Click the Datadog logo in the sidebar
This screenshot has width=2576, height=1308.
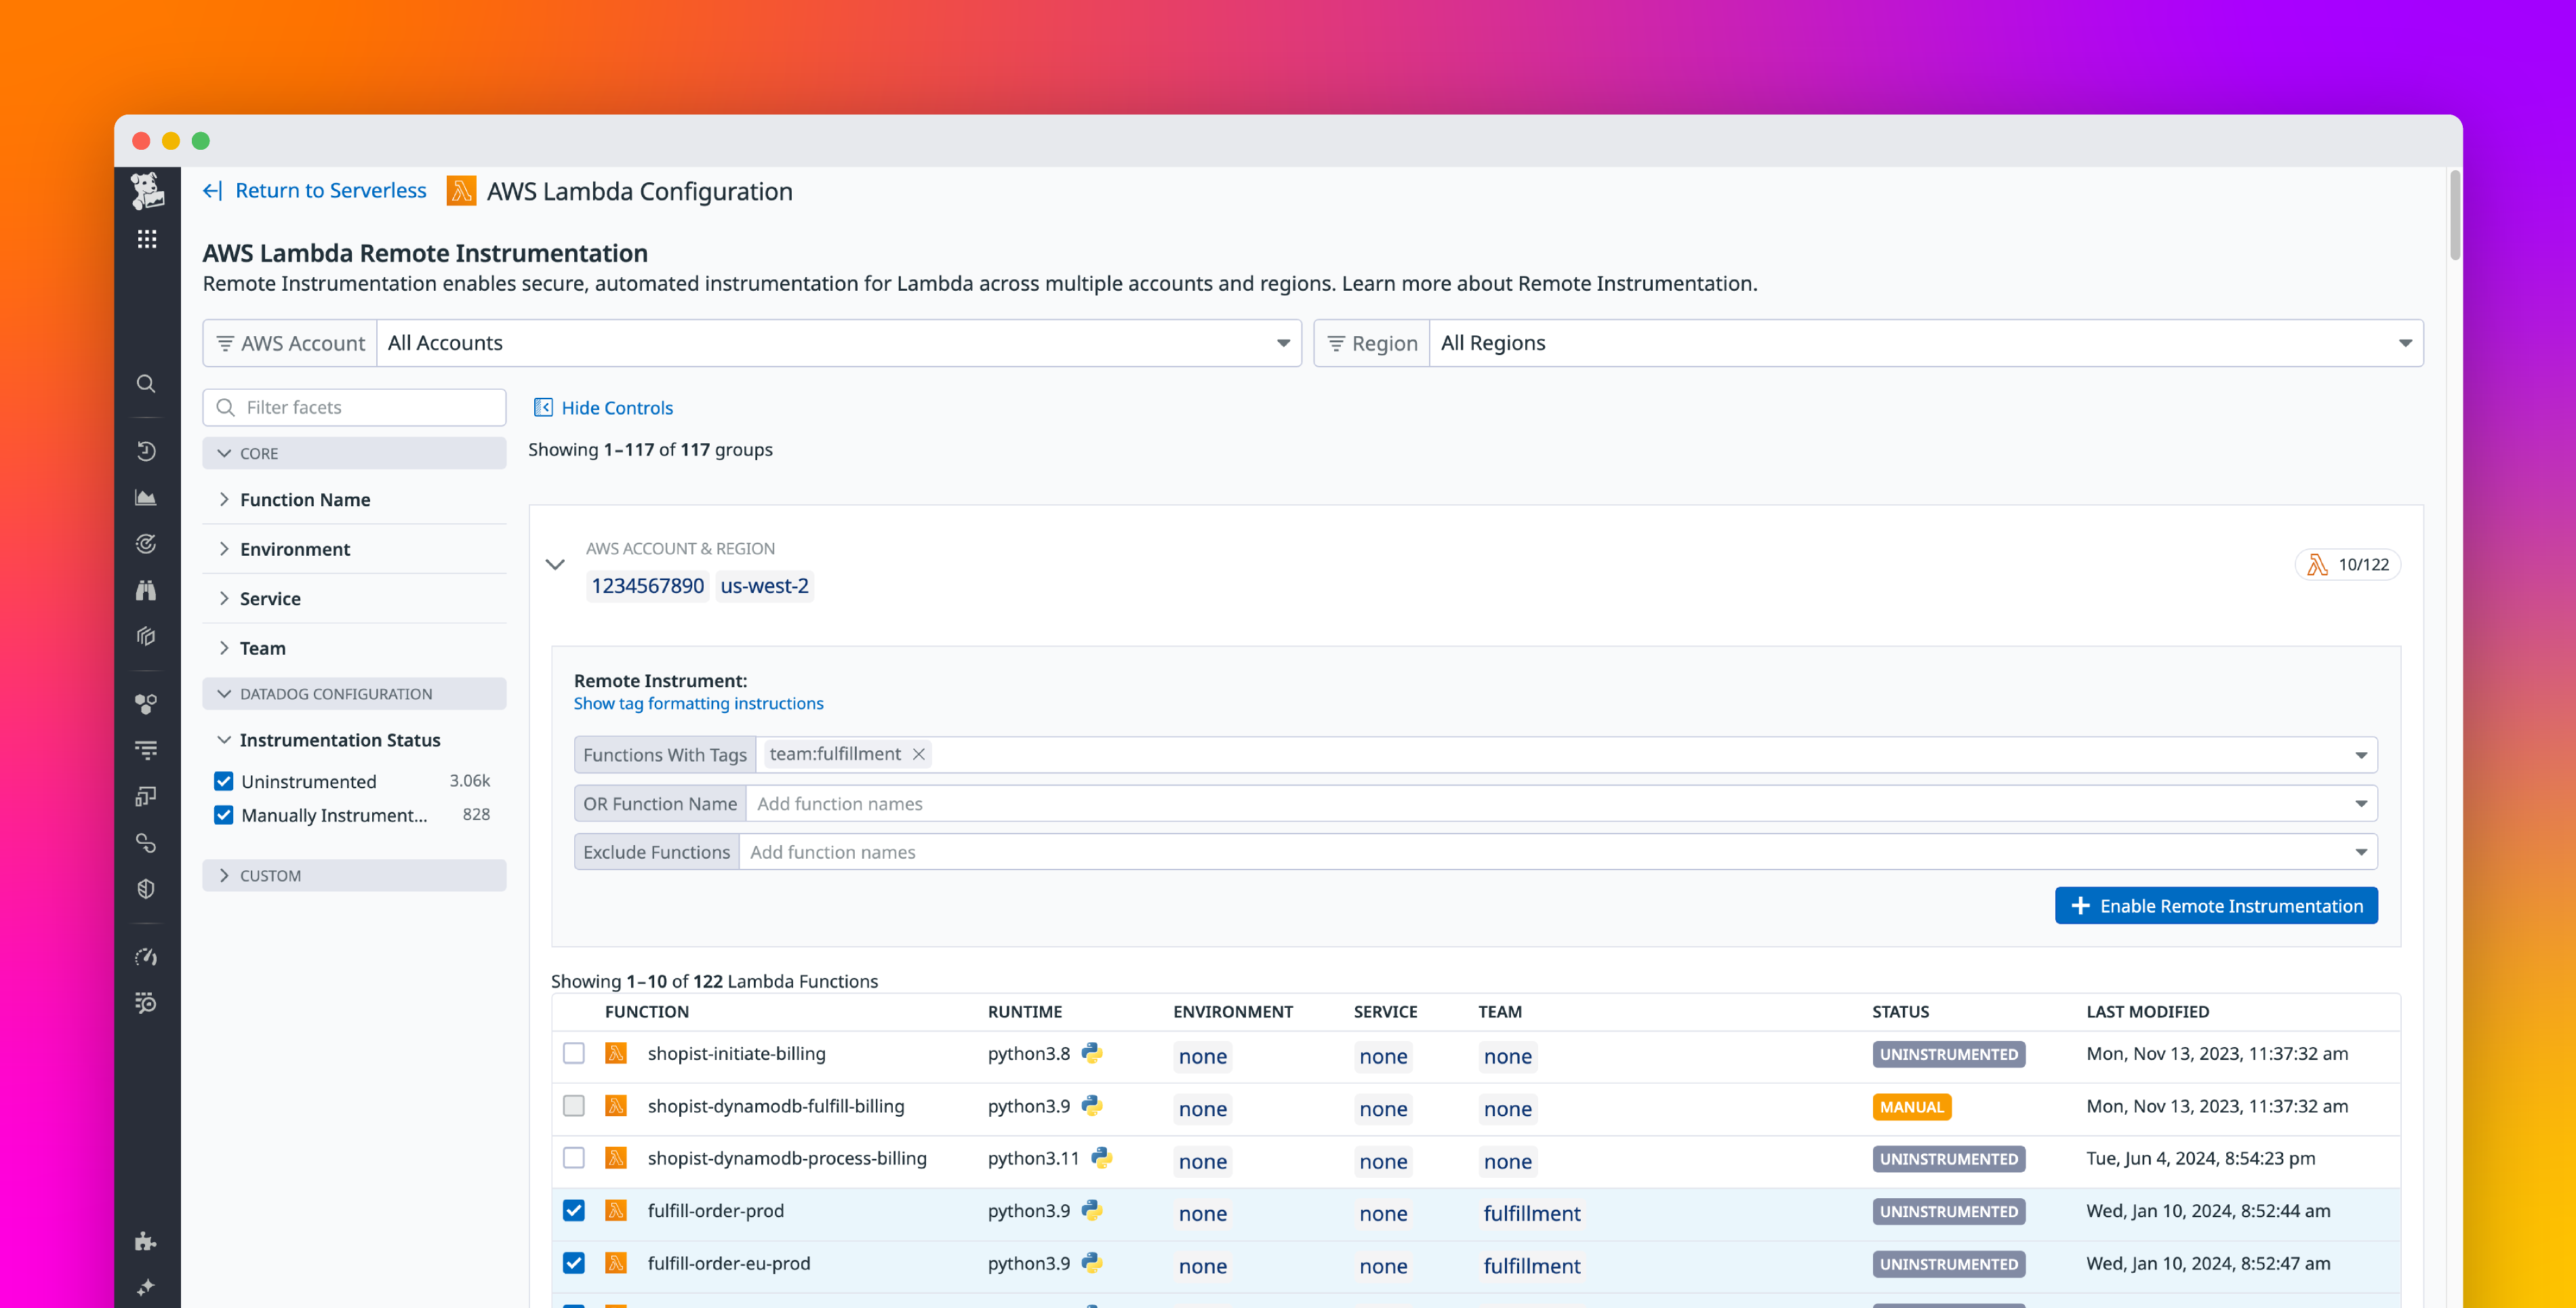click(146, 190)
